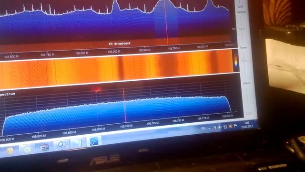This screenshot has height=172, width=305.
Task: Adjust the Zoom slider thumb at top
Action: 240,6
